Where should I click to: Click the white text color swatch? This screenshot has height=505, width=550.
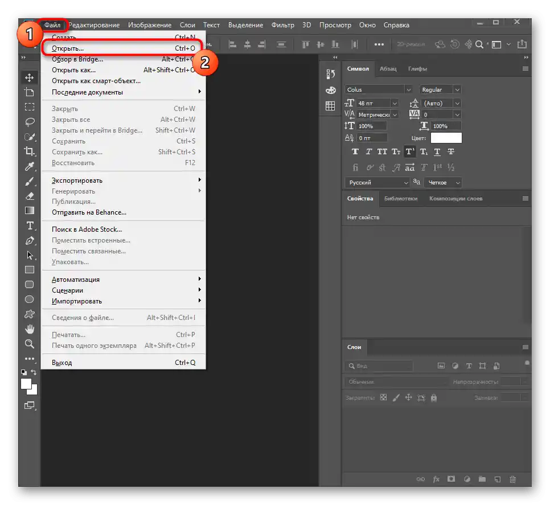click(446, 138)
